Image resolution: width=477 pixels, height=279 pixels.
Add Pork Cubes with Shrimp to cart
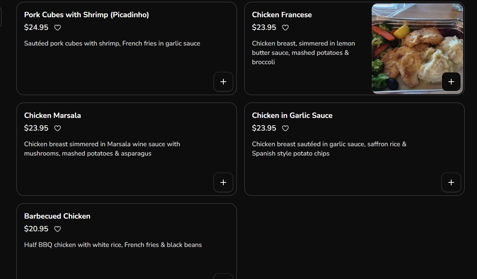pos(223,82)
